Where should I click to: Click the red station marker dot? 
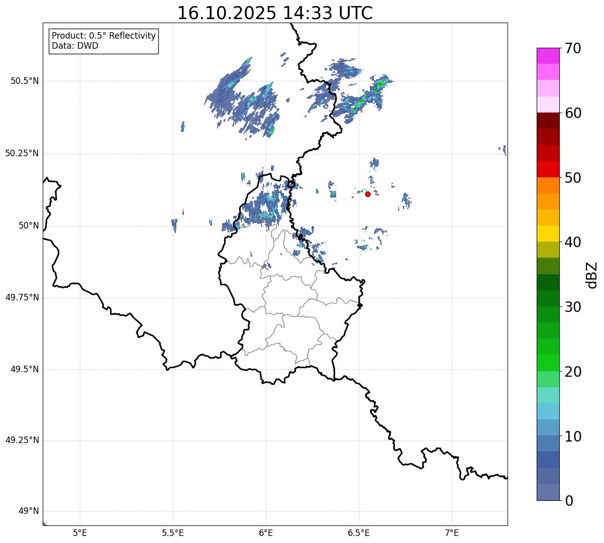[368, 194]
